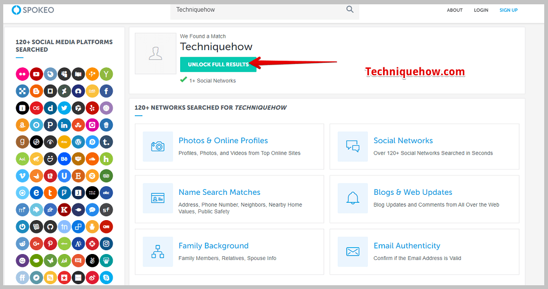Click the search magnifier icon
Screen dimensions: 548x289
[x=350, y=9]
